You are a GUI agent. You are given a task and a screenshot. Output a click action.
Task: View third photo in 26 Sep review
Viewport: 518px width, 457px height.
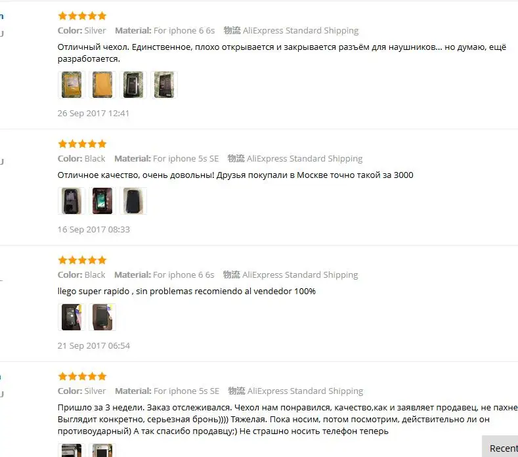pyautogui.click(x=133, y=85)
